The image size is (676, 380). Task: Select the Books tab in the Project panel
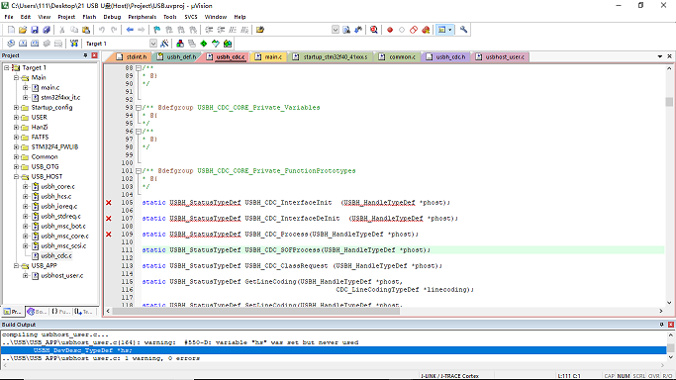37,312
